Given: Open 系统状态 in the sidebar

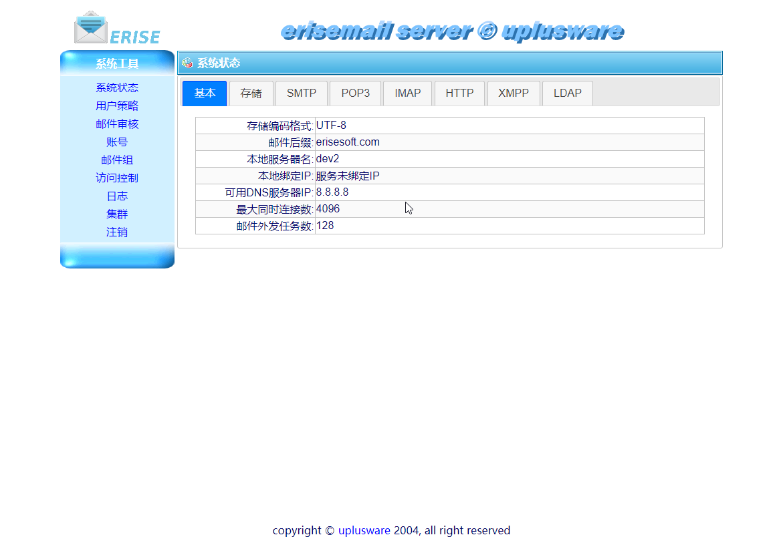Looking at the screenshot, I should point(117,87).
